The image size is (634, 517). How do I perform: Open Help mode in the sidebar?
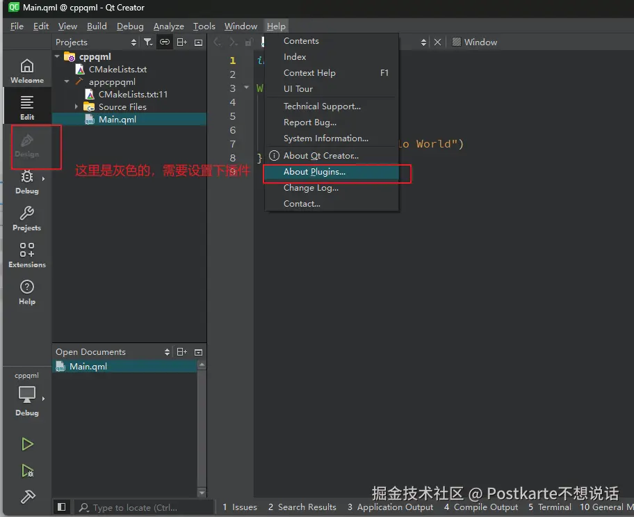[27, 292]
